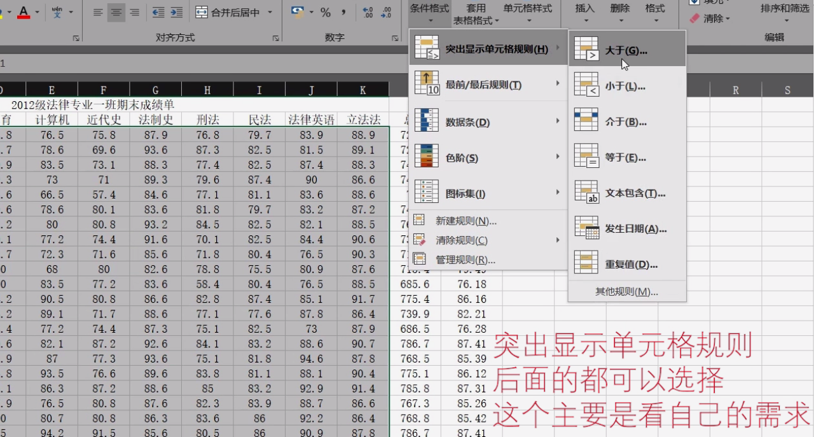
Task: Toggle right text alignment
Action: coord(134,11)
